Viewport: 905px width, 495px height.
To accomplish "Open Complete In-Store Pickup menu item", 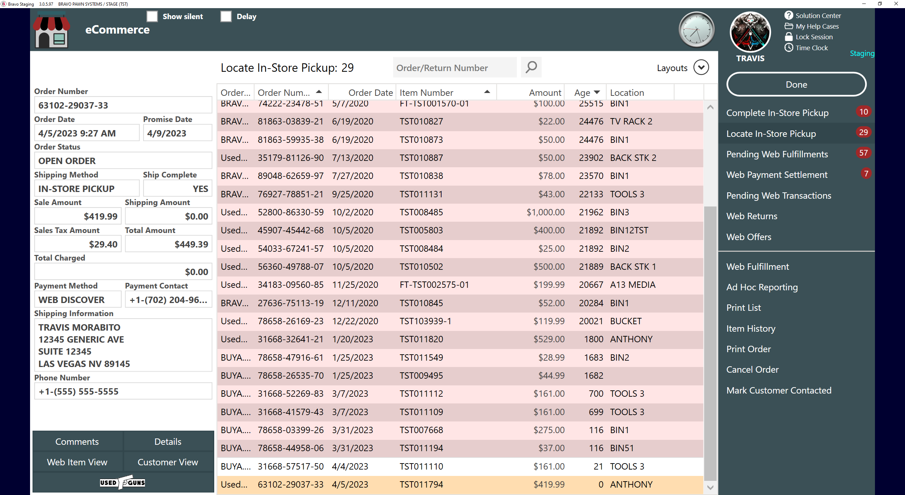I will 777,113.
